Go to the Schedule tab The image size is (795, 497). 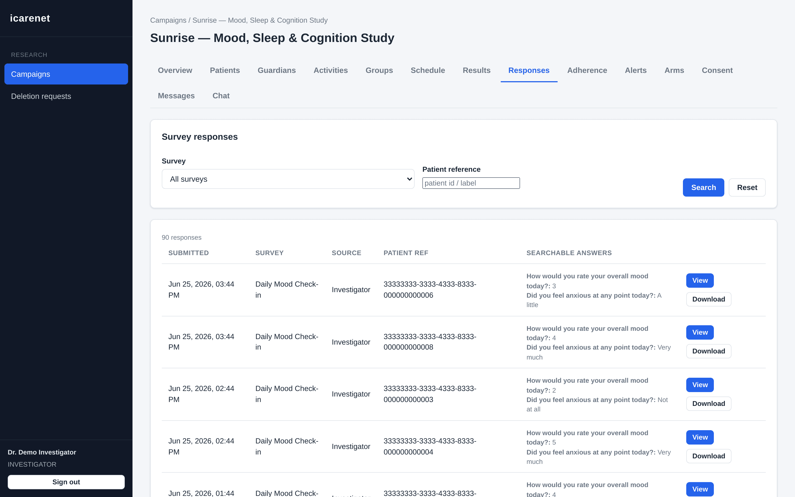[x=428, y=70]
